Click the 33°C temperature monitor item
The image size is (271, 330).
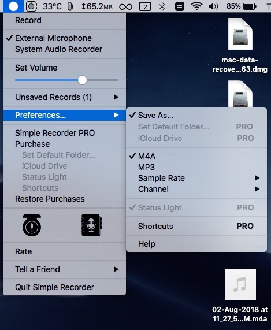[x=53, y=6]
